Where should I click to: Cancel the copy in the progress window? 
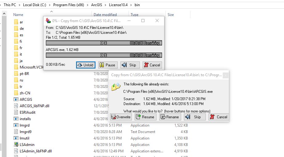tap(152, 65)
